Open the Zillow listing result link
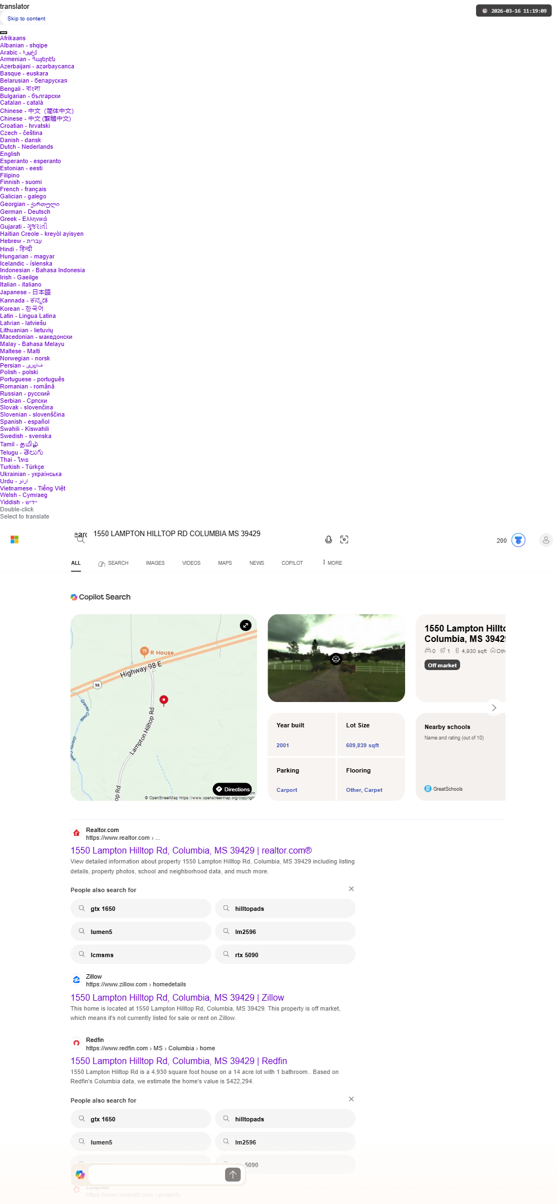Viewport: 557px width, 1204px height. 177,997
